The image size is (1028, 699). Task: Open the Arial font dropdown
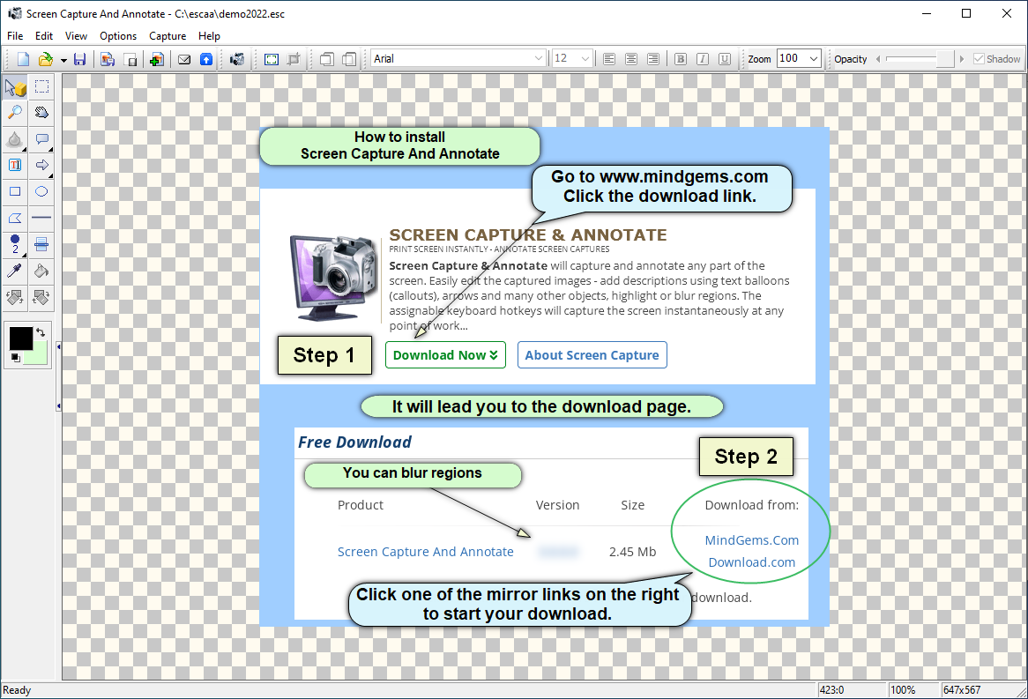(x=540, y=58)
